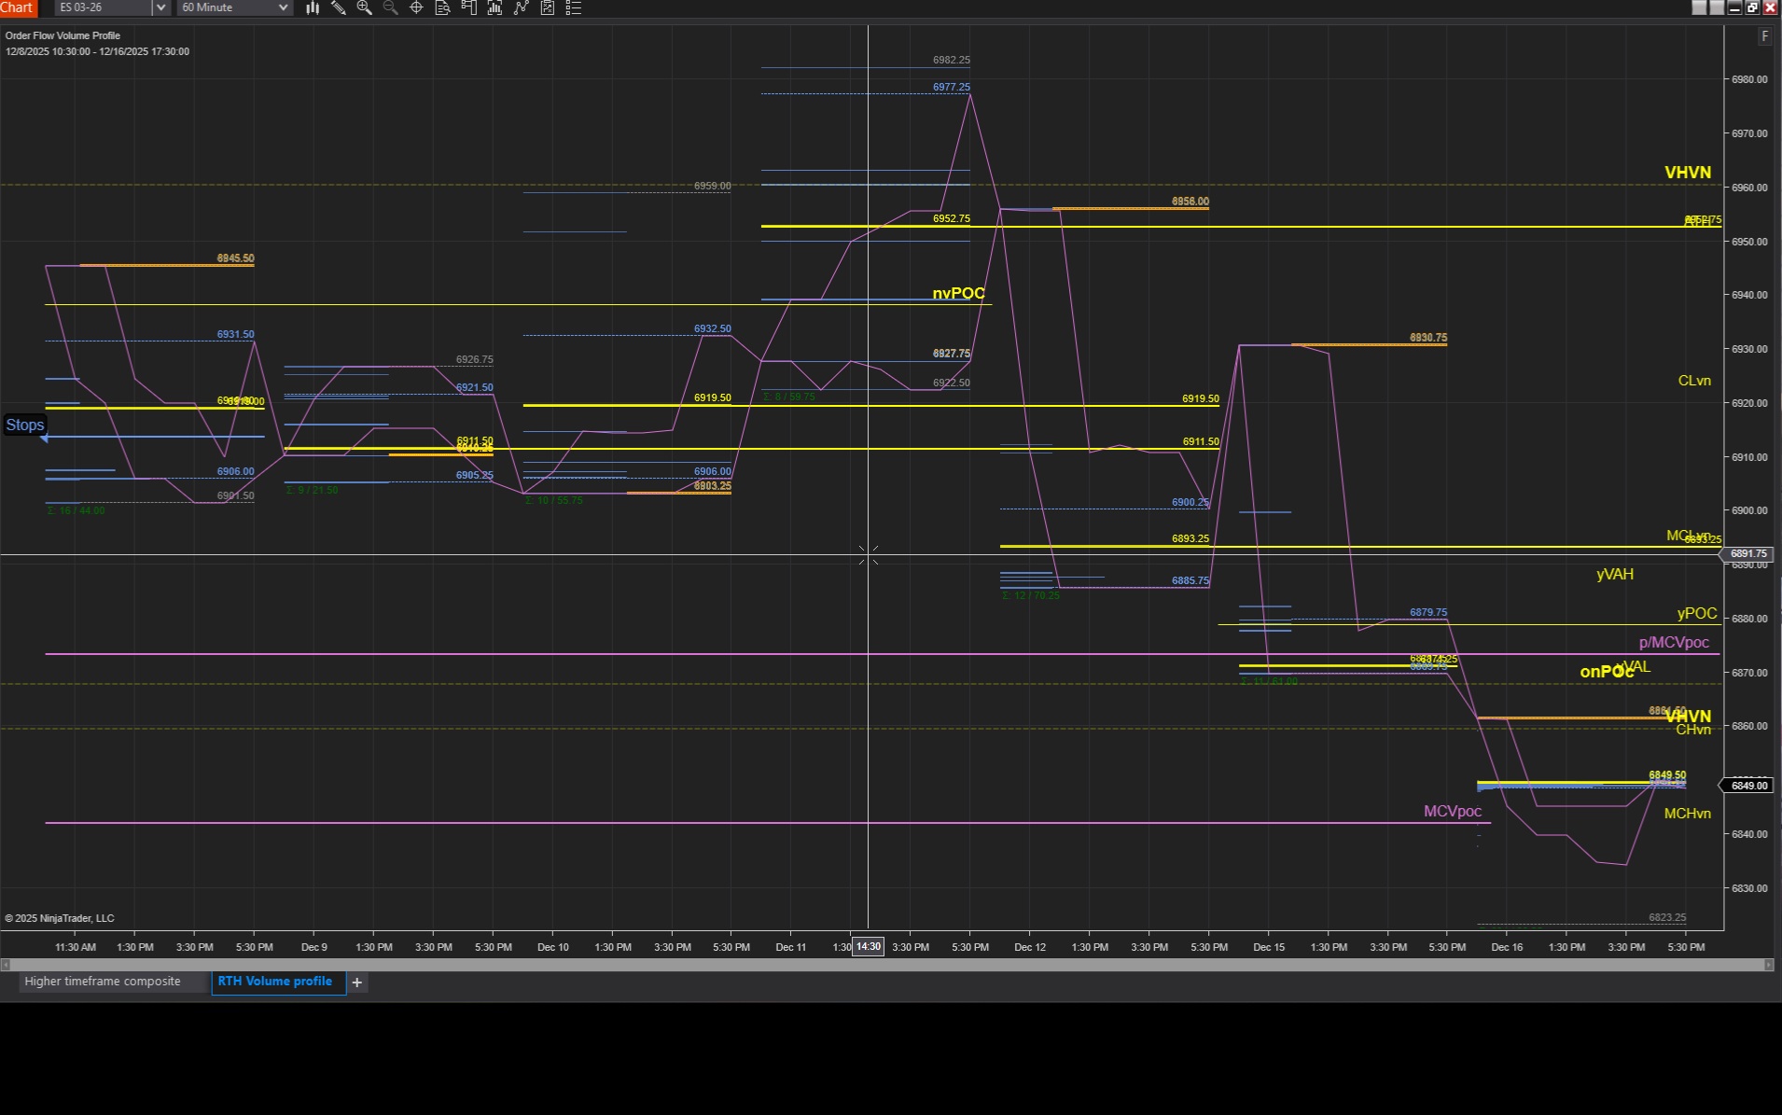
Task: Open the chart properties list icon
Action: (x=574, y=7)
